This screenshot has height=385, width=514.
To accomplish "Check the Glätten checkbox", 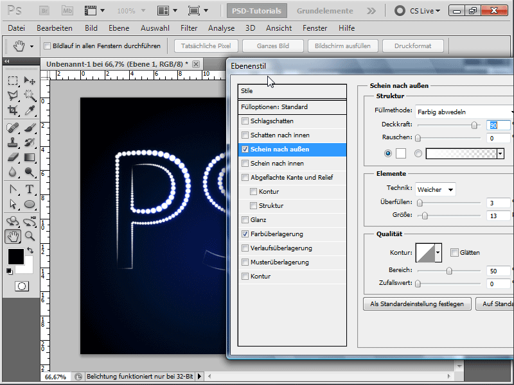I will pyautogui.click(x=454, y=252).
